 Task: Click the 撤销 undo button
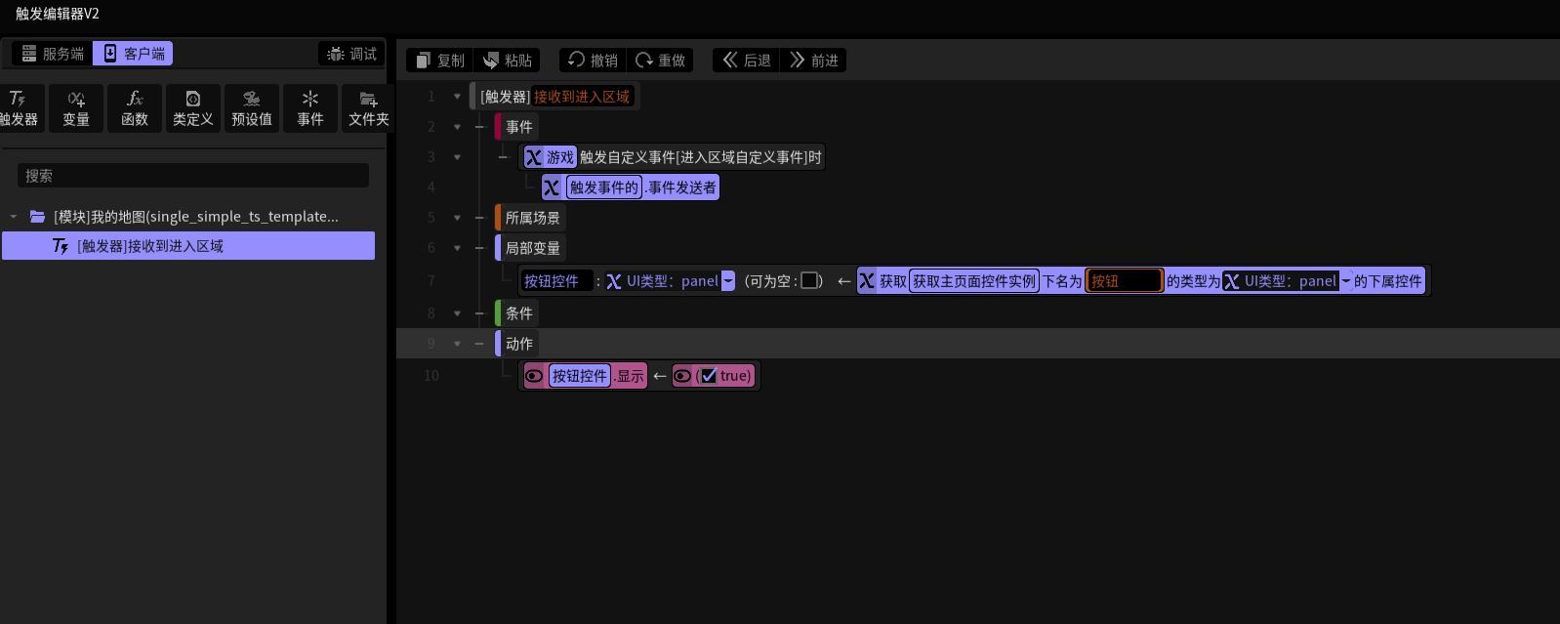(593, 61)
